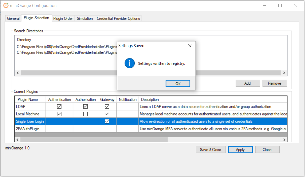Click the Close button at bottom

click(x=267, y=150)
